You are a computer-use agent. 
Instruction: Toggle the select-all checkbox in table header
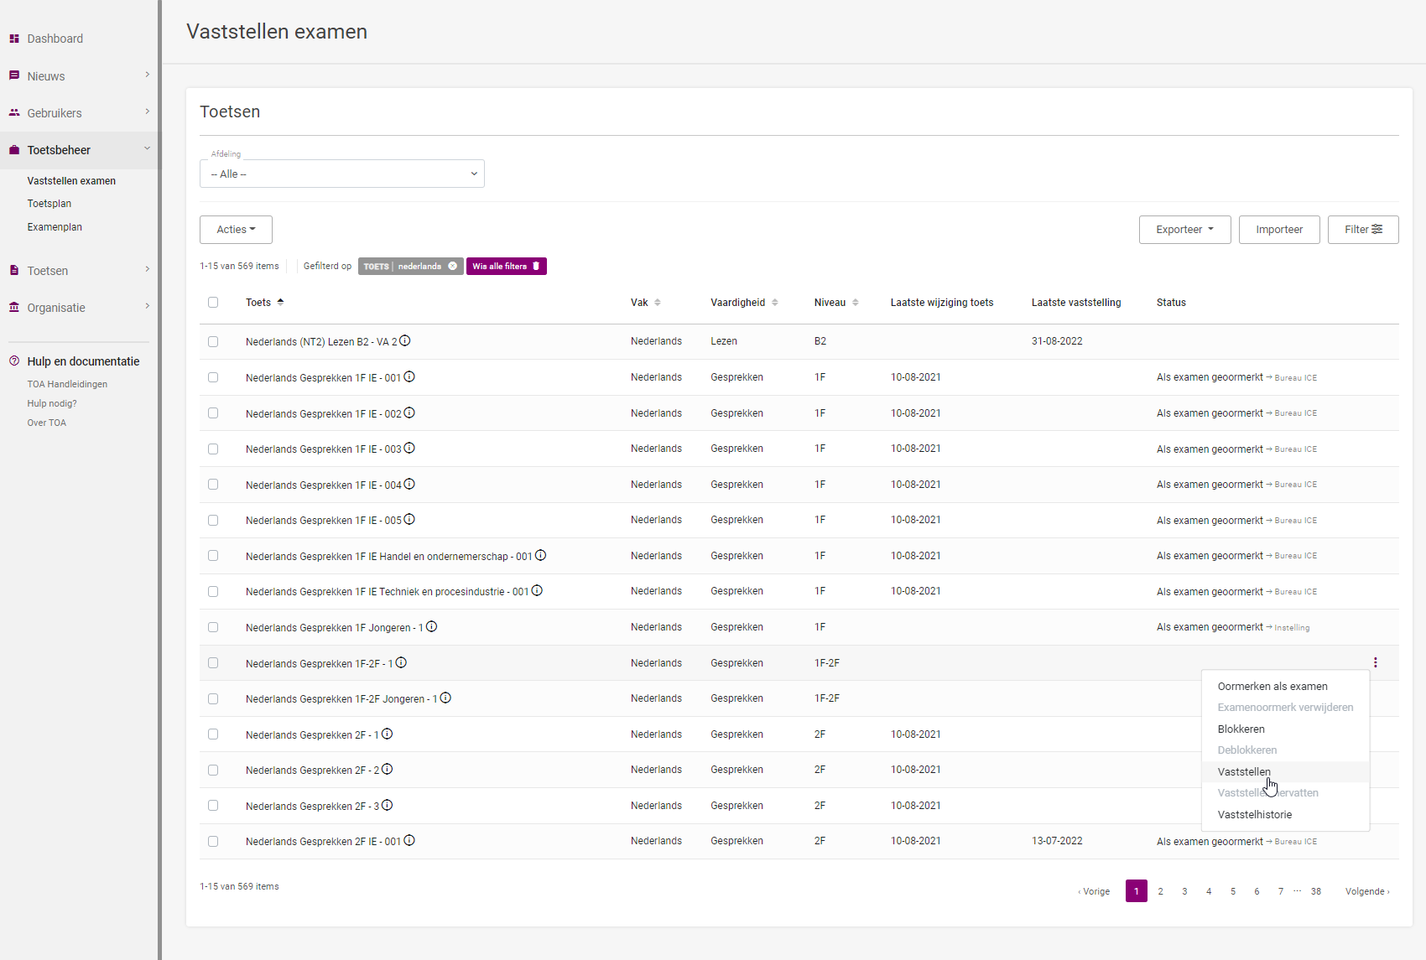[213, 303]
